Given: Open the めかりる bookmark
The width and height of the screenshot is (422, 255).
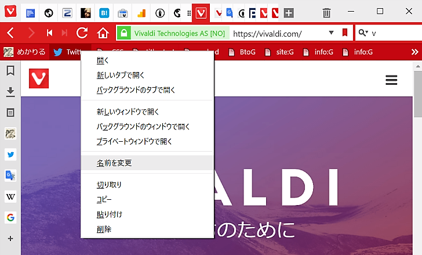Looking at the screenshot, I should pos(24,52).
